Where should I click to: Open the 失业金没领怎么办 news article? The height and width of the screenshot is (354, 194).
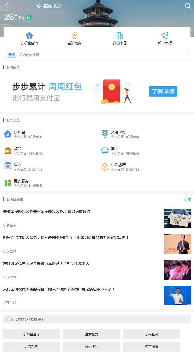pyautogui.click(x=47, y=211)
